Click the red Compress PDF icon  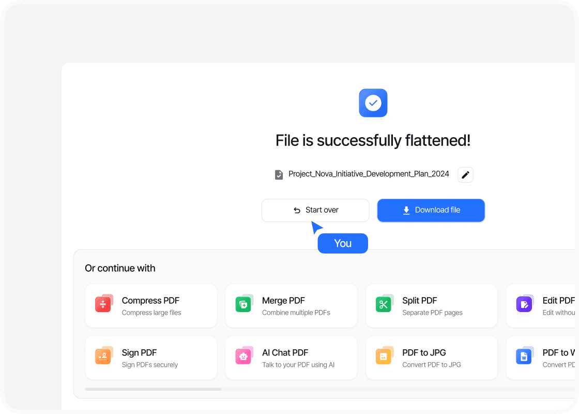click(103, 304)
